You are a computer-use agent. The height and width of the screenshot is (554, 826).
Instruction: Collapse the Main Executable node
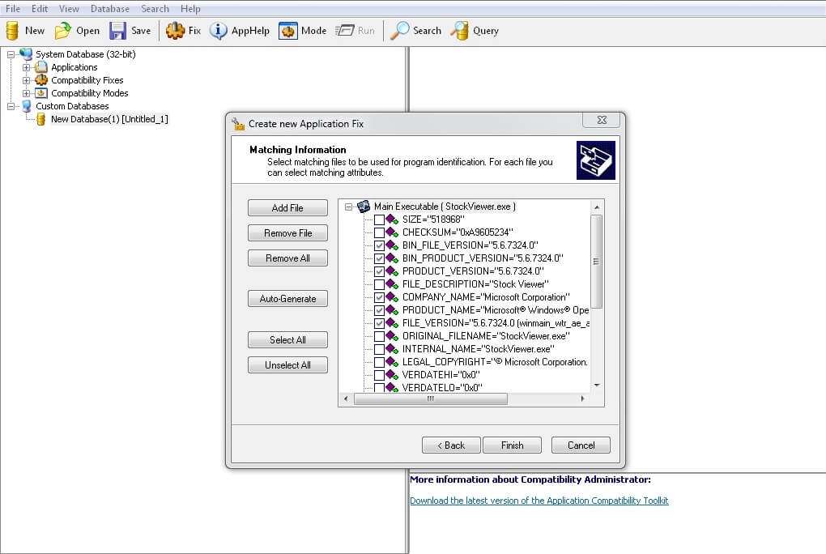point(348,207)
